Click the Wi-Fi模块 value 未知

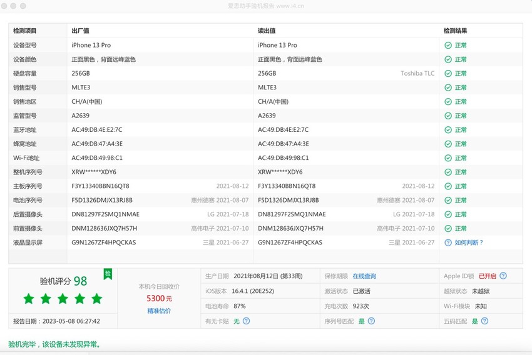[x=481, y=306]
